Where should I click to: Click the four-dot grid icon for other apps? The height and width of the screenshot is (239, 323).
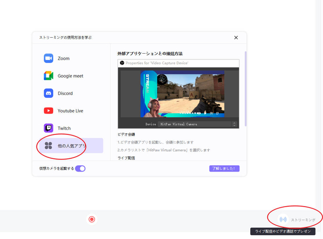48,146
